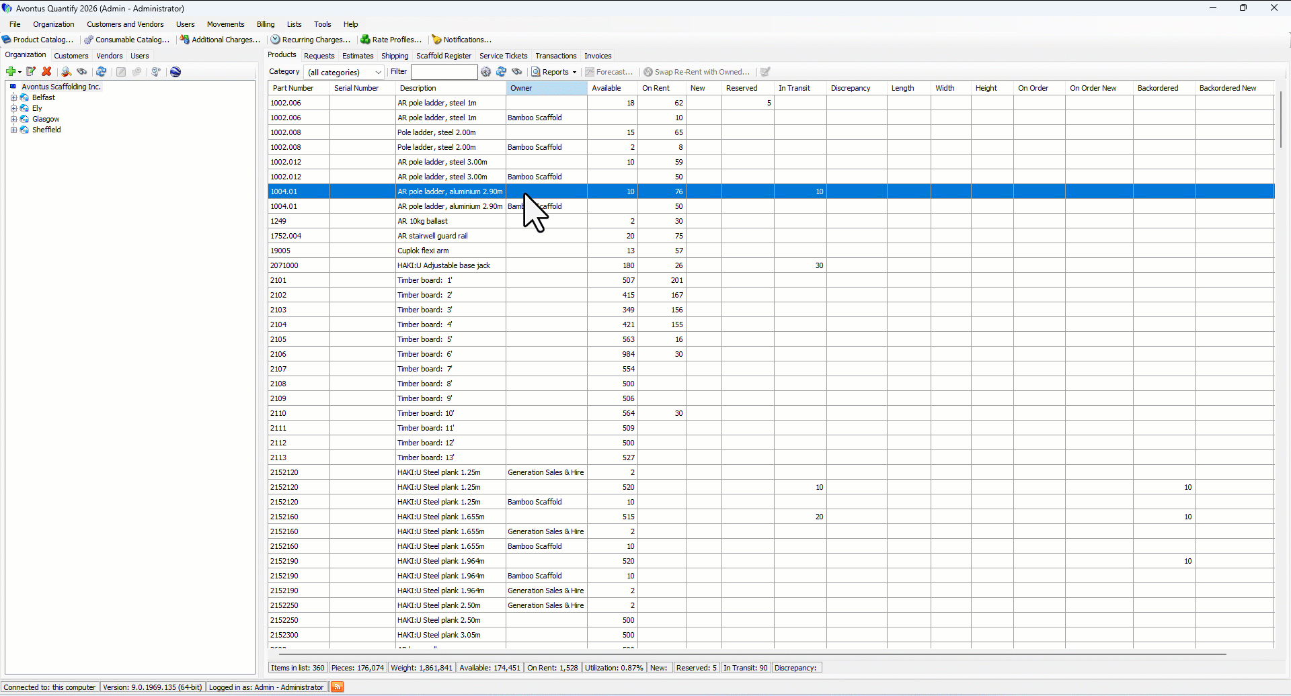Click the RSS feed icon in status bar
The width and height of the screenshot is (1291, 696).
[338, 687]
